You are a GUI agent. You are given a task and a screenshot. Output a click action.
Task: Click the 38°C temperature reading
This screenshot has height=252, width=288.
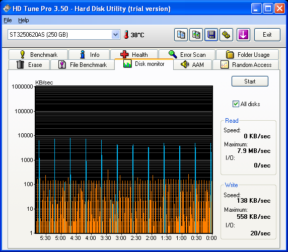click(x=137, y=35)
